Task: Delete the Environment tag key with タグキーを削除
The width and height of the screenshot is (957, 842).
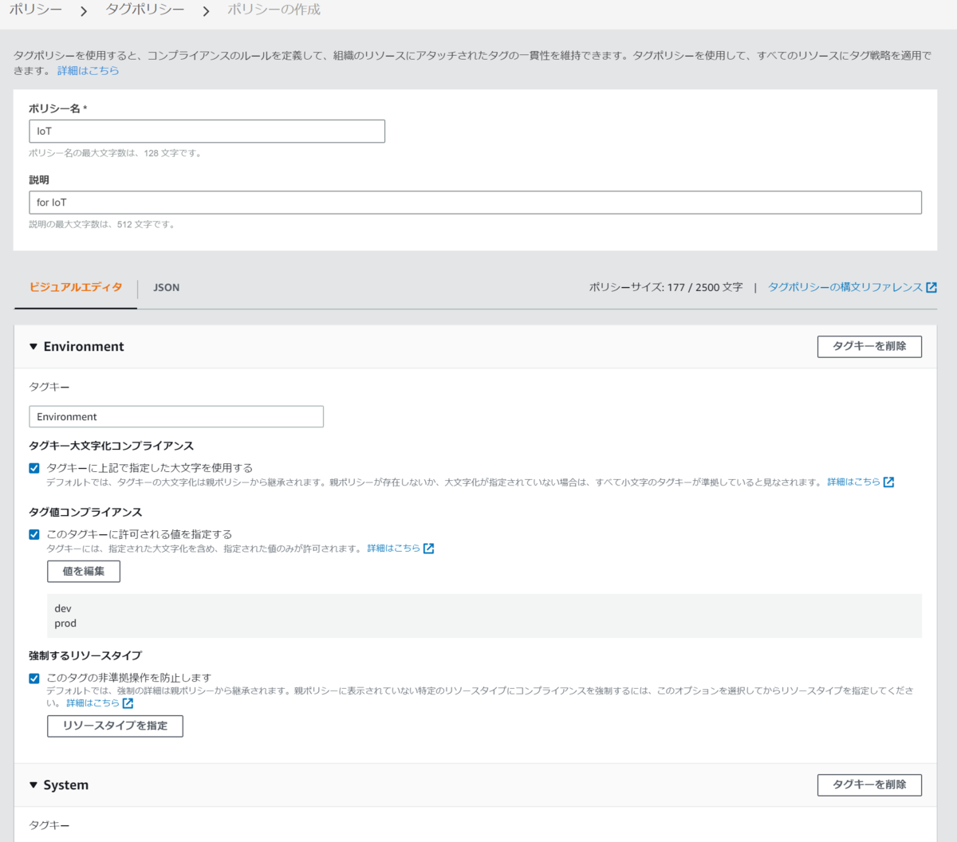Action: click(x=869, y=346)
